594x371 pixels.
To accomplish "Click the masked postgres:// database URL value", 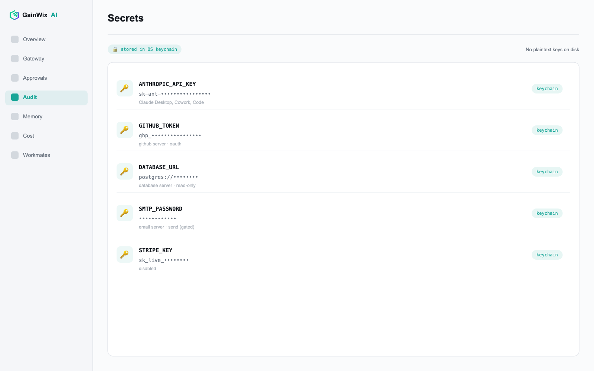I will 169,177.
